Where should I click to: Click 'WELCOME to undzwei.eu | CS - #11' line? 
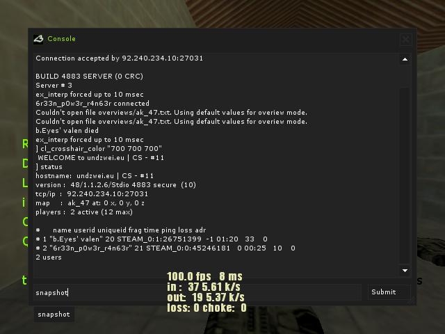pyautogui.click(x=101, y=158)
